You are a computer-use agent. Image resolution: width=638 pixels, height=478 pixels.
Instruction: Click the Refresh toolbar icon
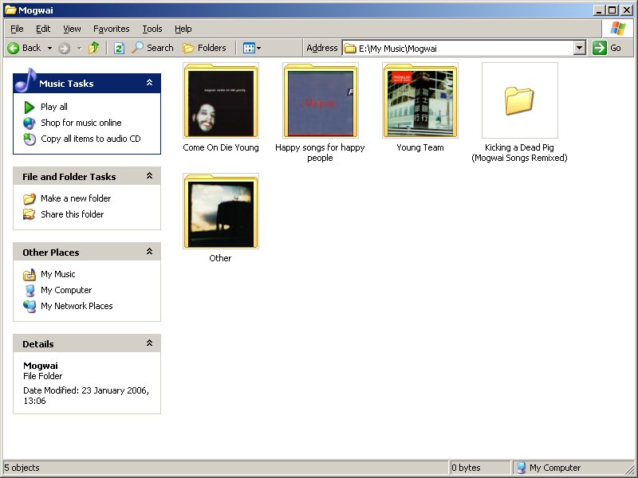pos(119,49)
